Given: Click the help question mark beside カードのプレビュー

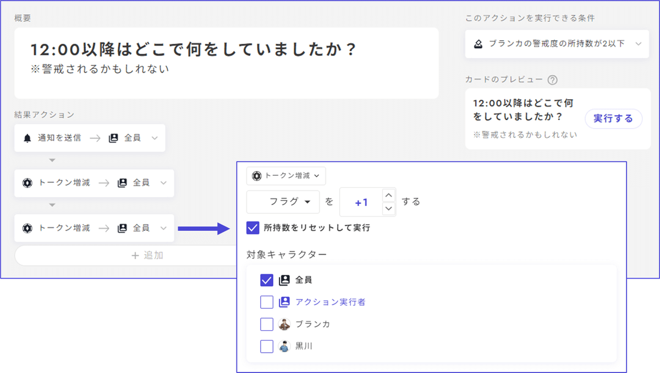Looking at the screenshot, I should click(x=553, y=80).
